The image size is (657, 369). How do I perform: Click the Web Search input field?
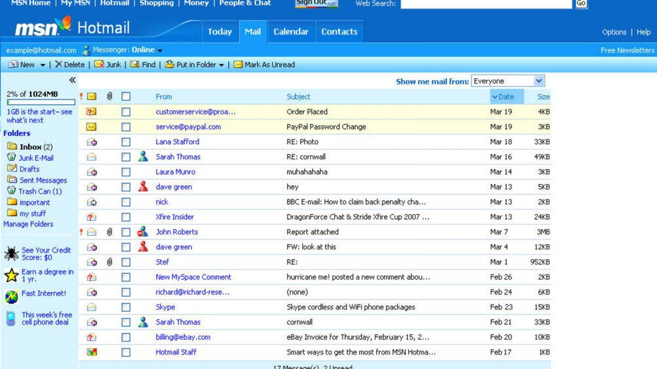(486, 4)
